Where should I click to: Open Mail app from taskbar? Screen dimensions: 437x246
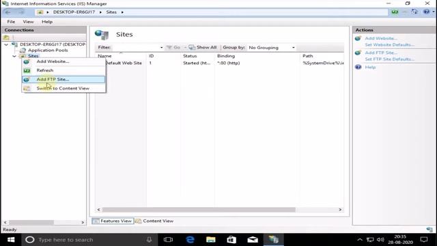(x=253, y=240)
